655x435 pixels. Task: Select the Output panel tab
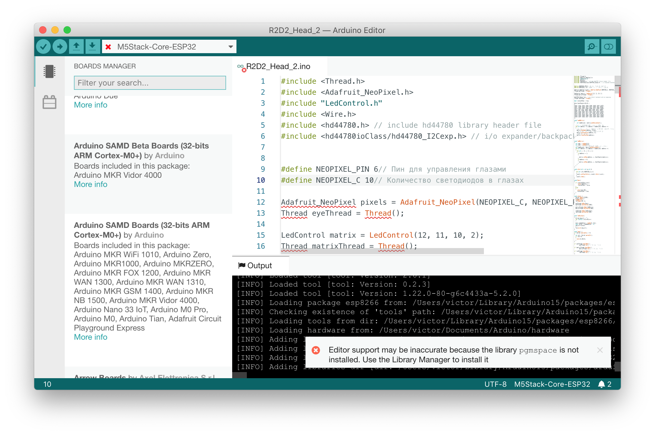(259, 265)
